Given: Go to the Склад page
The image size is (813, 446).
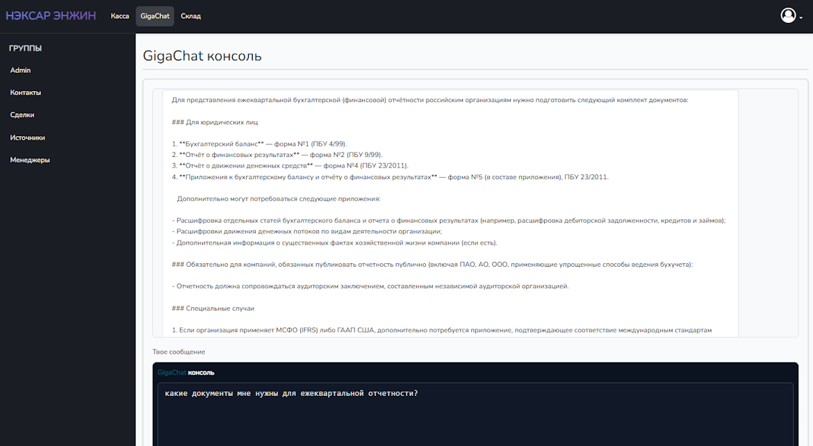Looking at the screenshot, I should 190,16.
